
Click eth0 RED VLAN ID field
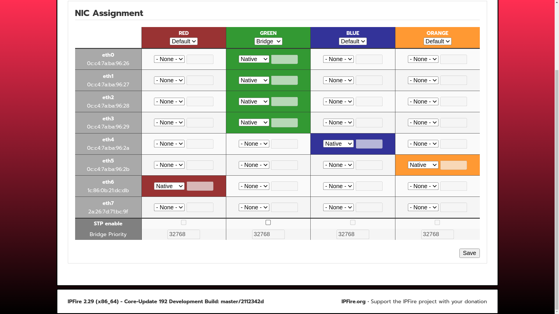[200, 59]
